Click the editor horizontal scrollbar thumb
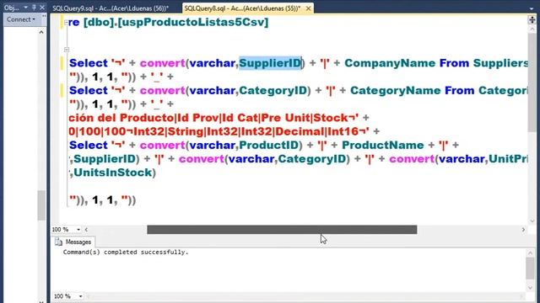Screen dimensions: 540x303 click(x=282, y=230)
